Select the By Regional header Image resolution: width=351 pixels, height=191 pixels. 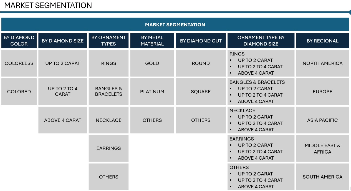coord(322,41)
